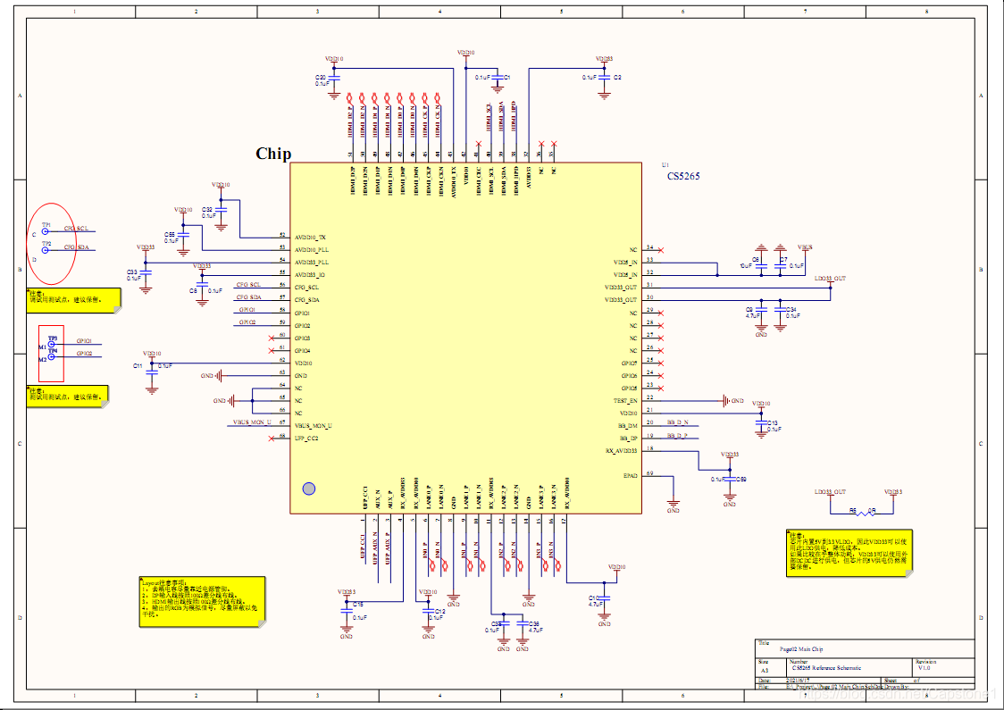Open the yellow Layout notes box
Screen dimensions: 1004x710
[x=203, y=602]
